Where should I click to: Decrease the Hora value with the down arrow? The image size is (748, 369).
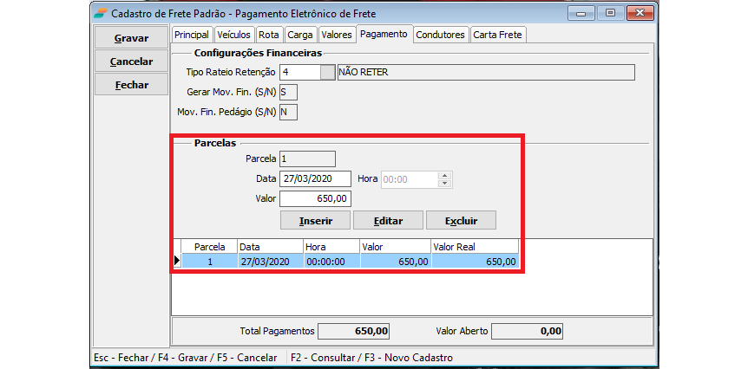click(x=445, y=184)
